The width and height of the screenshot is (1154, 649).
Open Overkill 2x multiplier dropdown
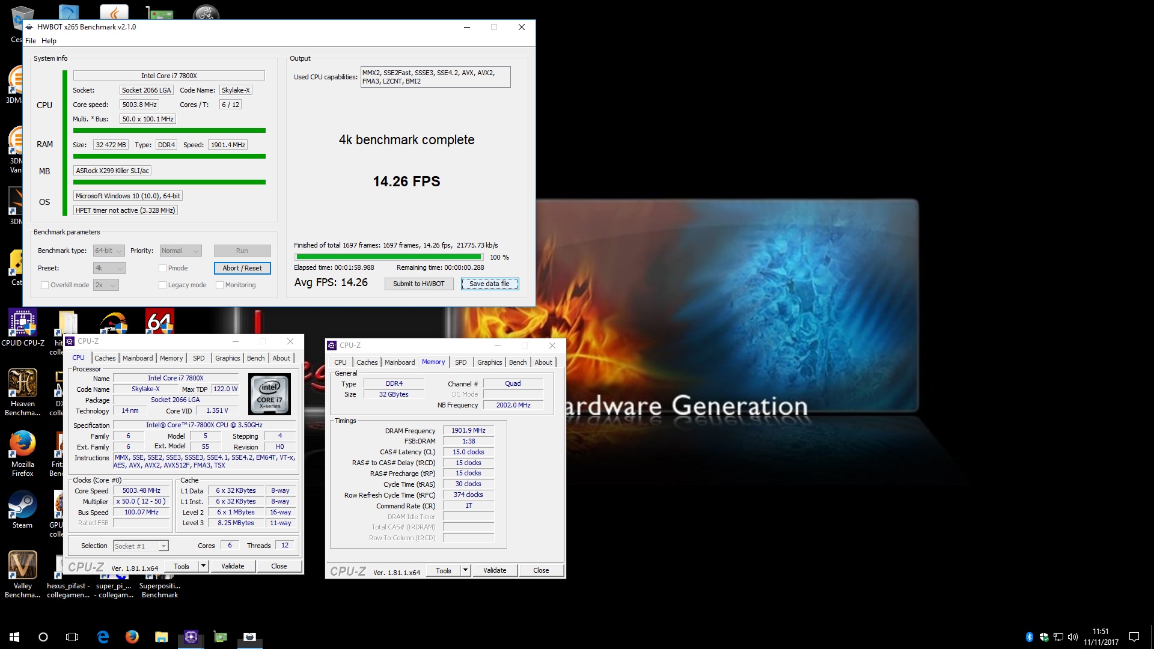(x=106, y=285)
